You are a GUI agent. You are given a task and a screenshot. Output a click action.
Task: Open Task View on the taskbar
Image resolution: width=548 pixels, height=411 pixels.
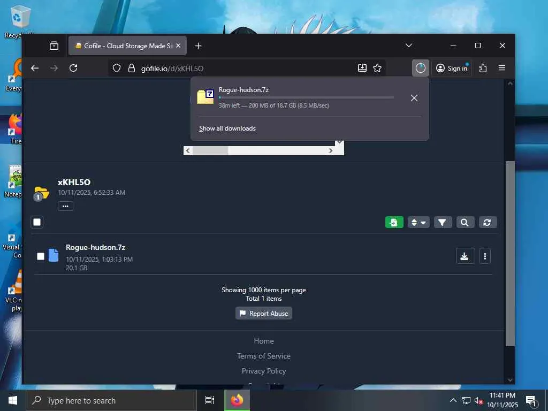pos(209,400)
